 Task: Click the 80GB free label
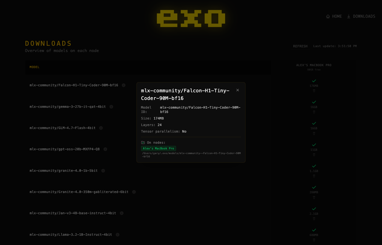tap(314, 70)
